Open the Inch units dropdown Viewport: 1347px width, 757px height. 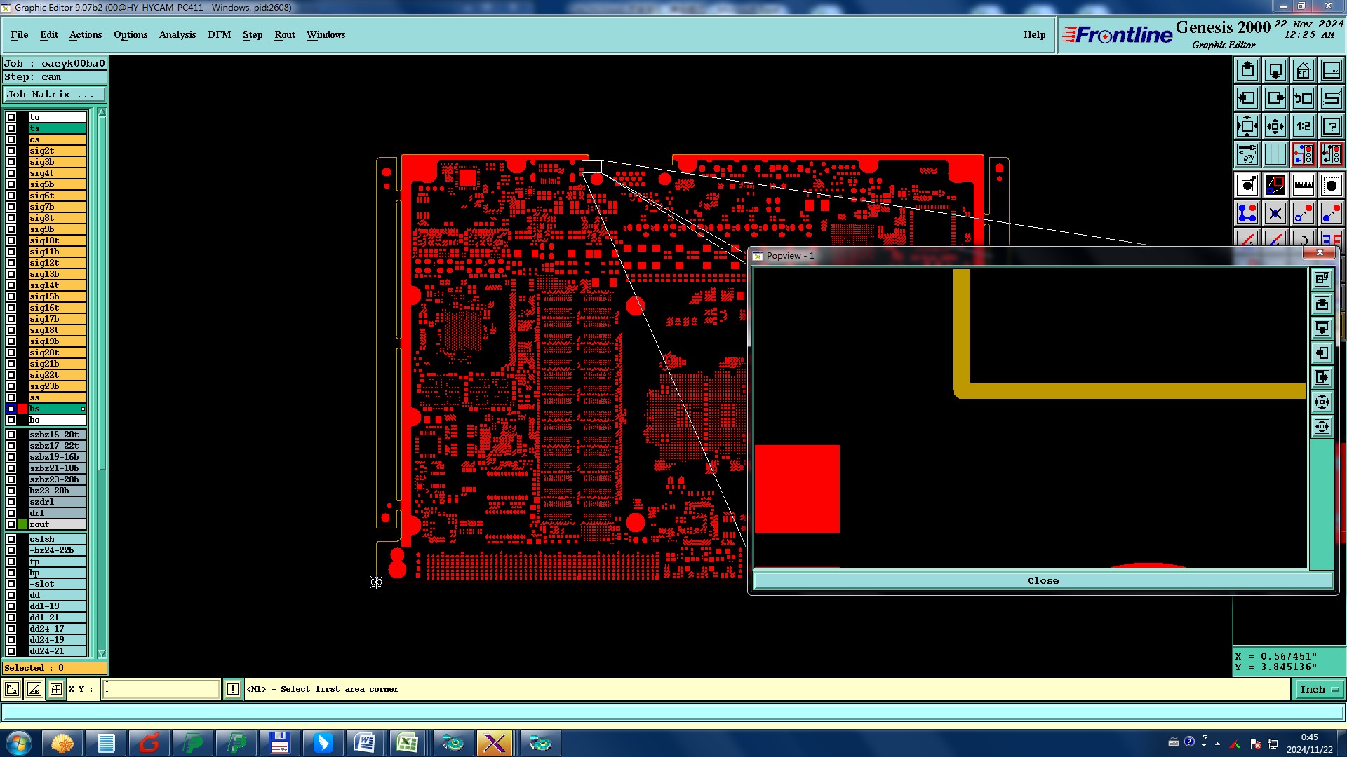pos(1319,689)
